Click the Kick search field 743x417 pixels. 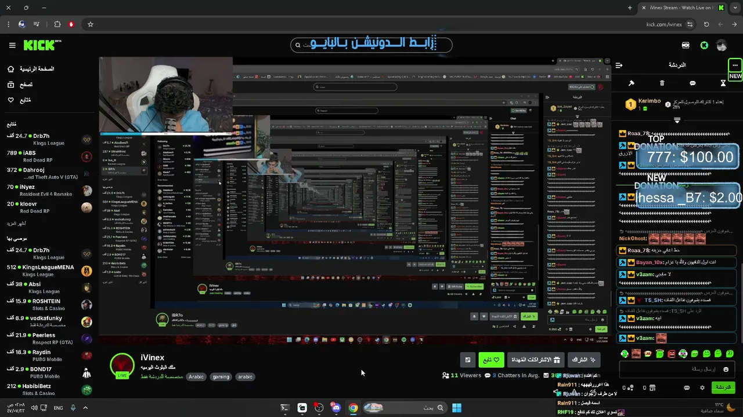(371, 45)
